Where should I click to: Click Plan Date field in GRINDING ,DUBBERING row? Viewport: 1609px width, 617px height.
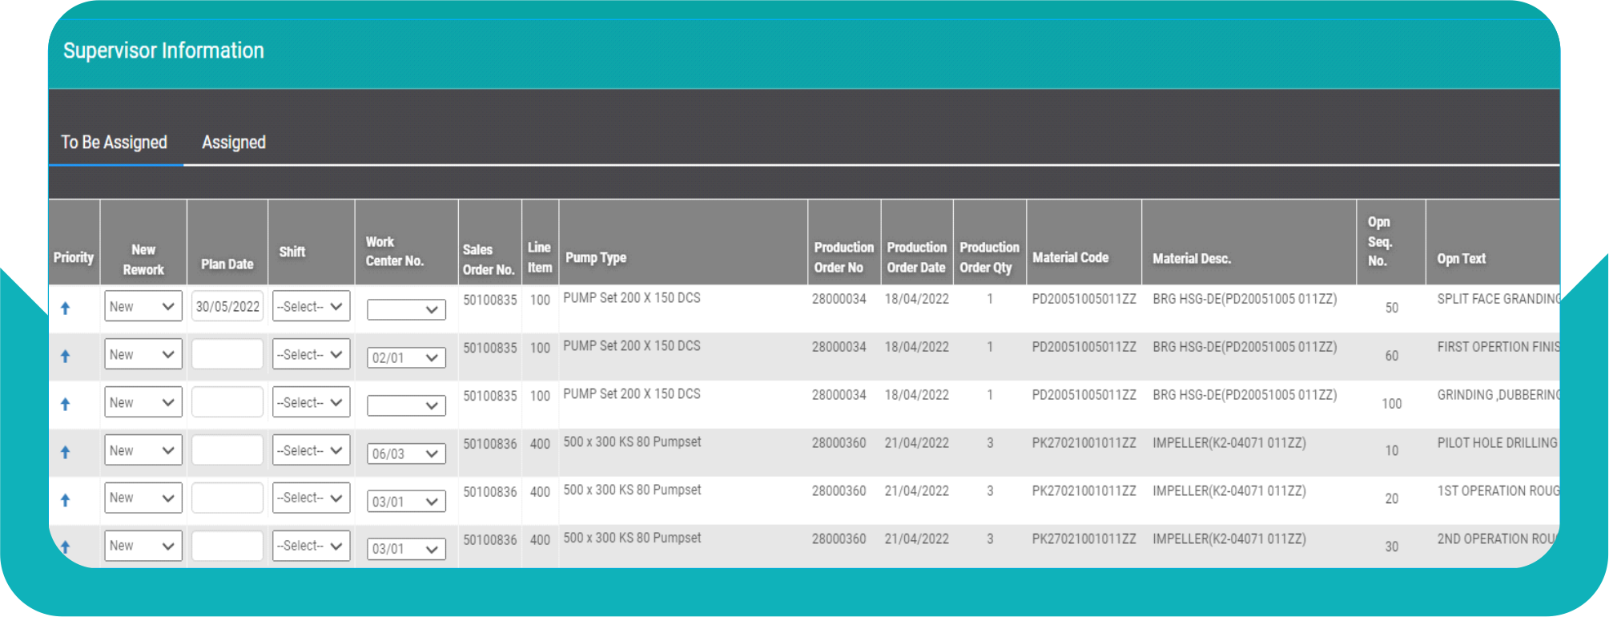[x=227, y=402]
